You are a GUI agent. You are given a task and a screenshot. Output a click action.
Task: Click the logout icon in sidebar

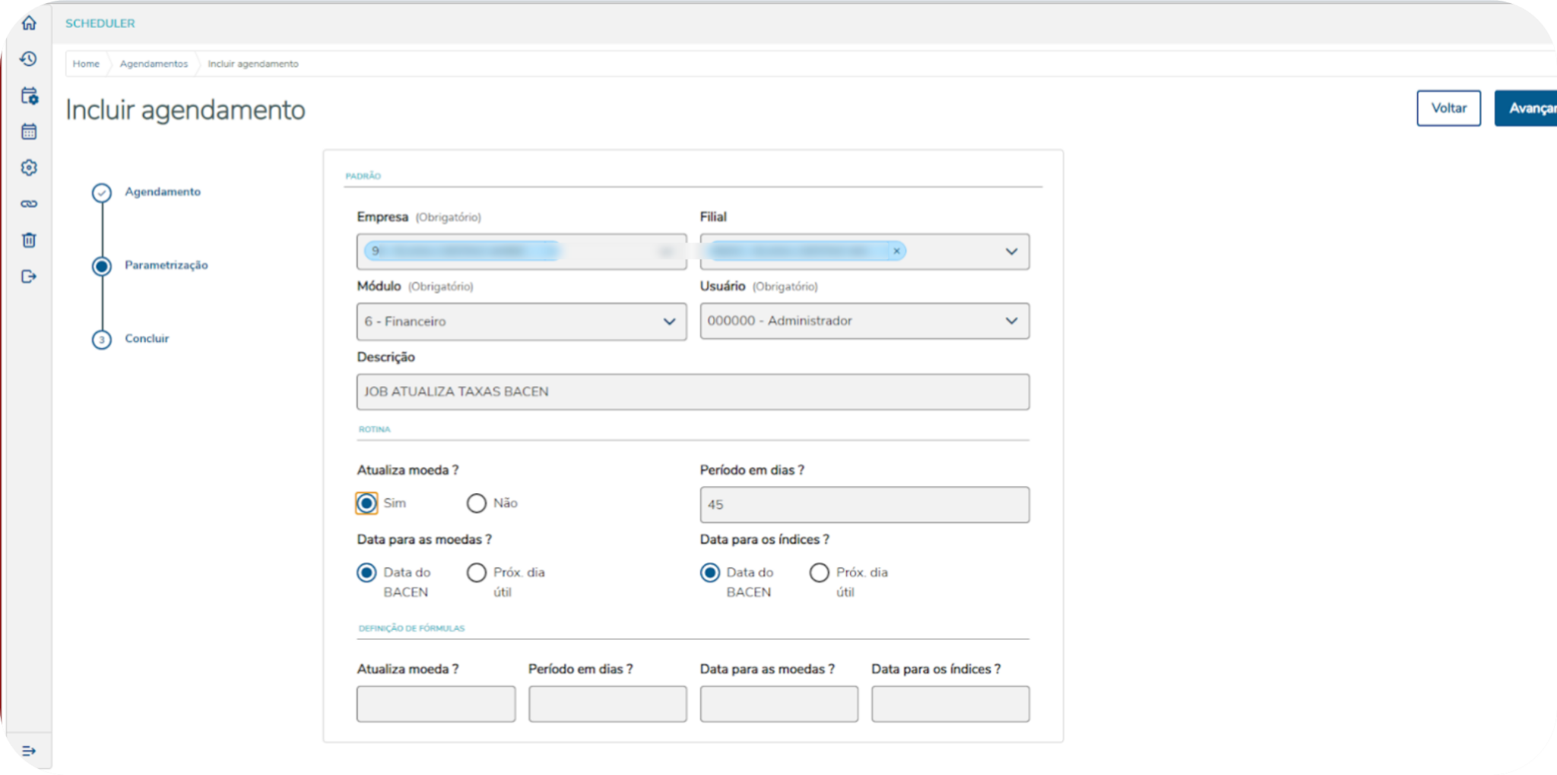click(x=29, y=277)
